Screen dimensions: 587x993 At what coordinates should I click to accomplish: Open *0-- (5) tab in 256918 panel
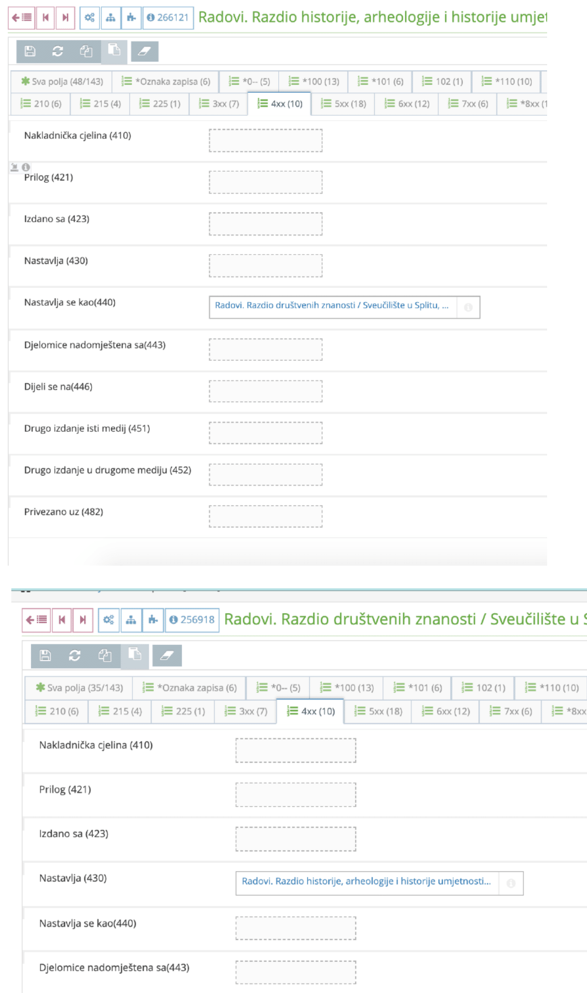point(278,687)
